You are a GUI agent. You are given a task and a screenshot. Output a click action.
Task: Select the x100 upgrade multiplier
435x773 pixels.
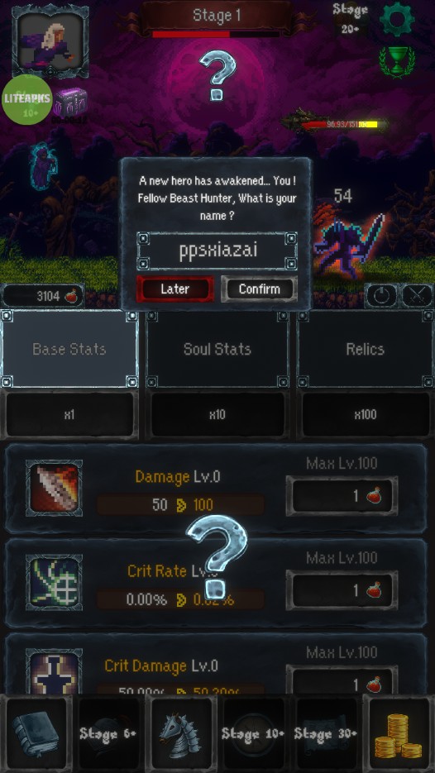coord(365,414)
